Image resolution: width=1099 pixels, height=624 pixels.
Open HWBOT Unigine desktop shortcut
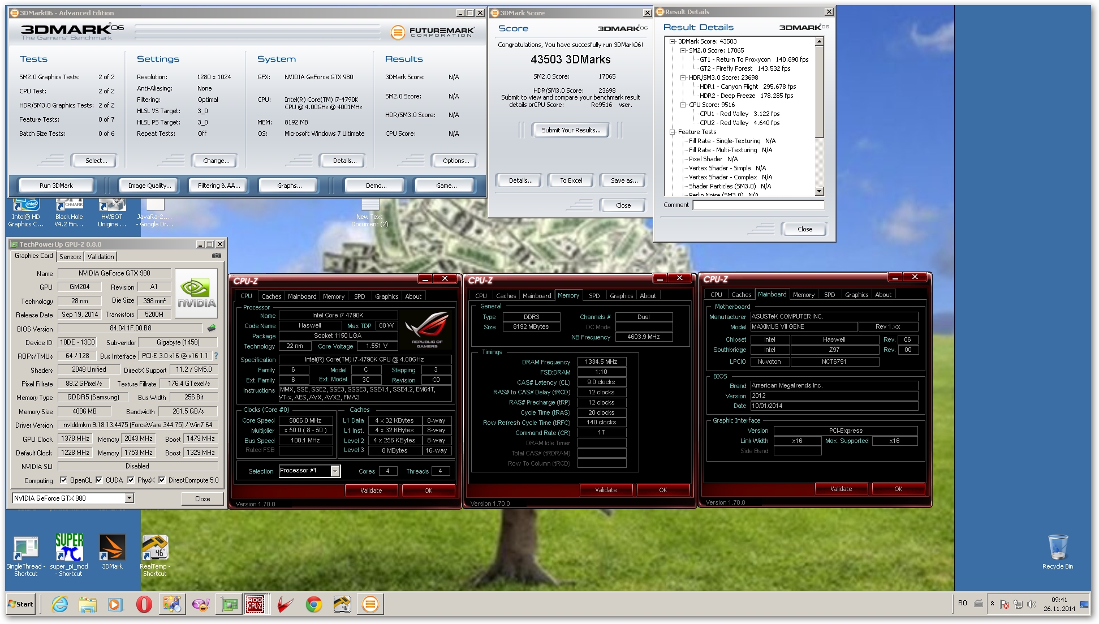pyautogui.click(x=112, y=212)
